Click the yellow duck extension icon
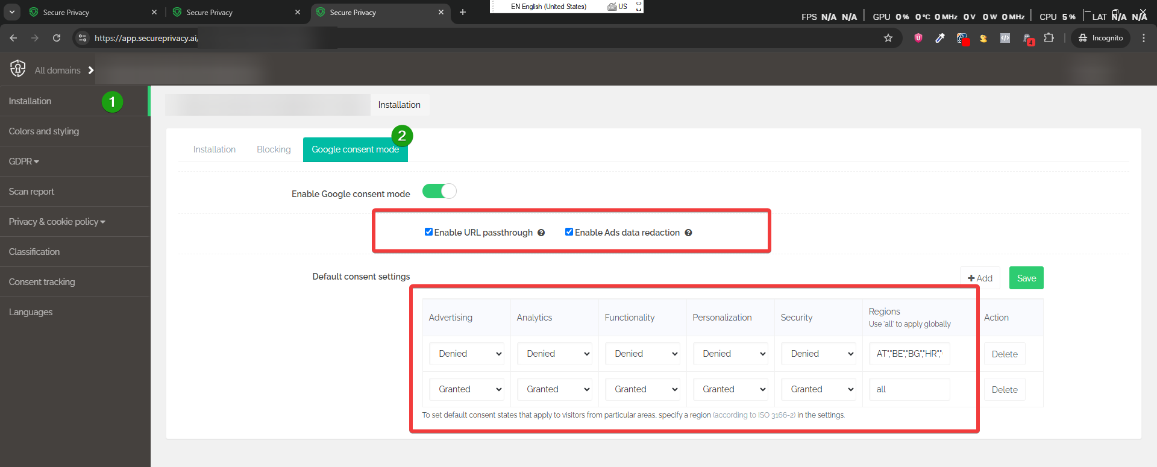This screenshot has height=467, width=1157. pyautogui.click(x=983, y=38)
